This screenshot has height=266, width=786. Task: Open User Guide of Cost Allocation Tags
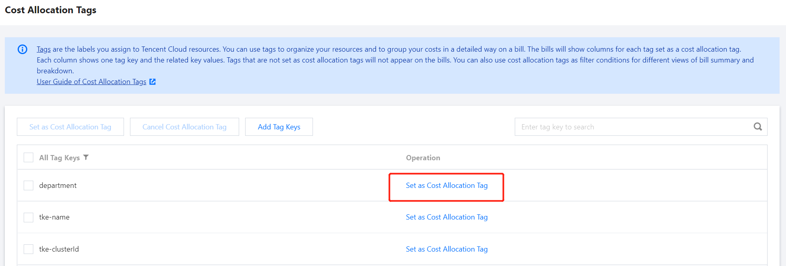[x=91, y=82]
